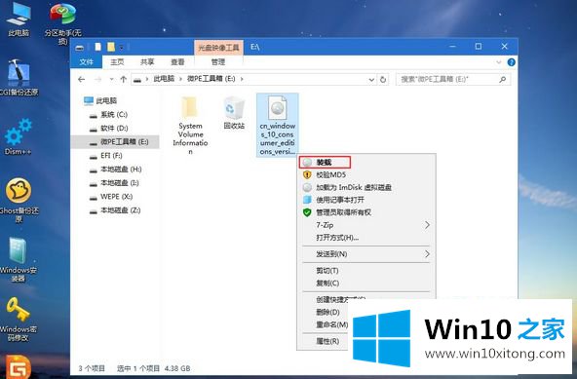Choose 使用记事本打开 in the context menu
This screenshot has width=577, height=379.
[366, 200]
